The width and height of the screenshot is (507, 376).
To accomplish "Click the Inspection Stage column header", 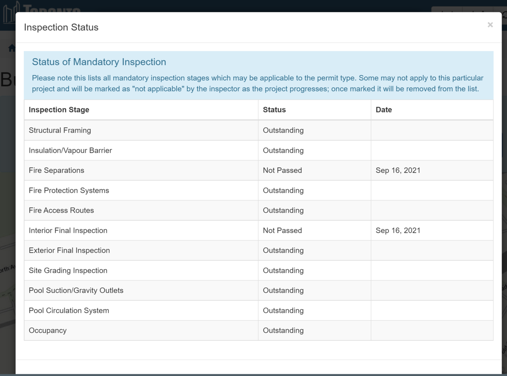I will click(59, 110).
